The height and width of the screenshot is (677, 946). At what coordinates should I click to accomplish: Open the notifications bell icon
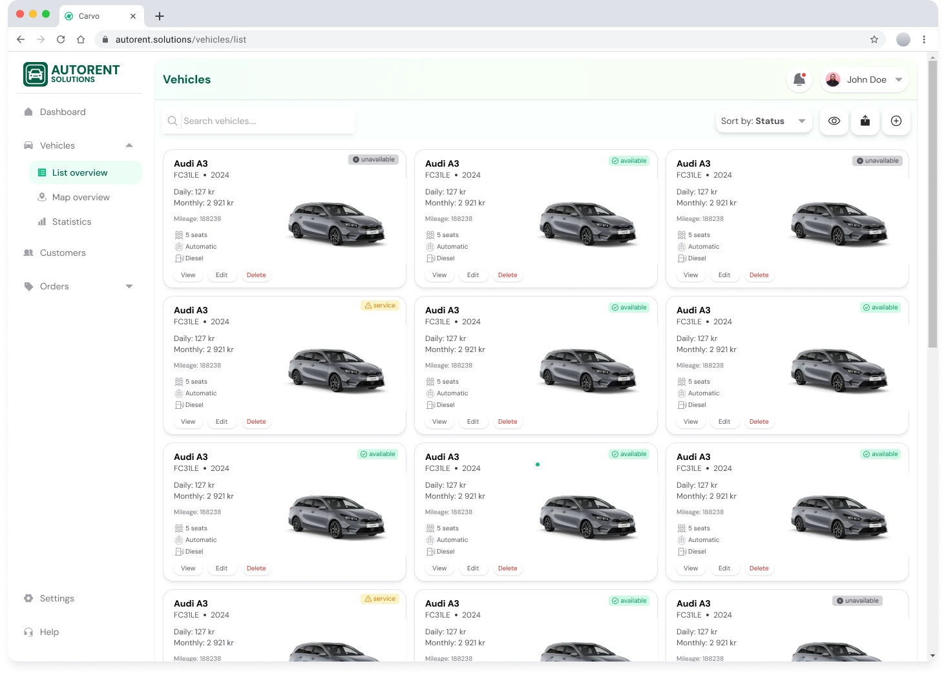799,79
